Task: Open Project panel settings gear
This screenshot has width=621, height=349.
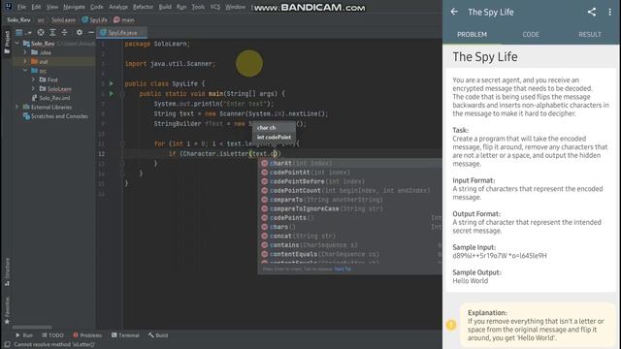Action: coord(80,32)
